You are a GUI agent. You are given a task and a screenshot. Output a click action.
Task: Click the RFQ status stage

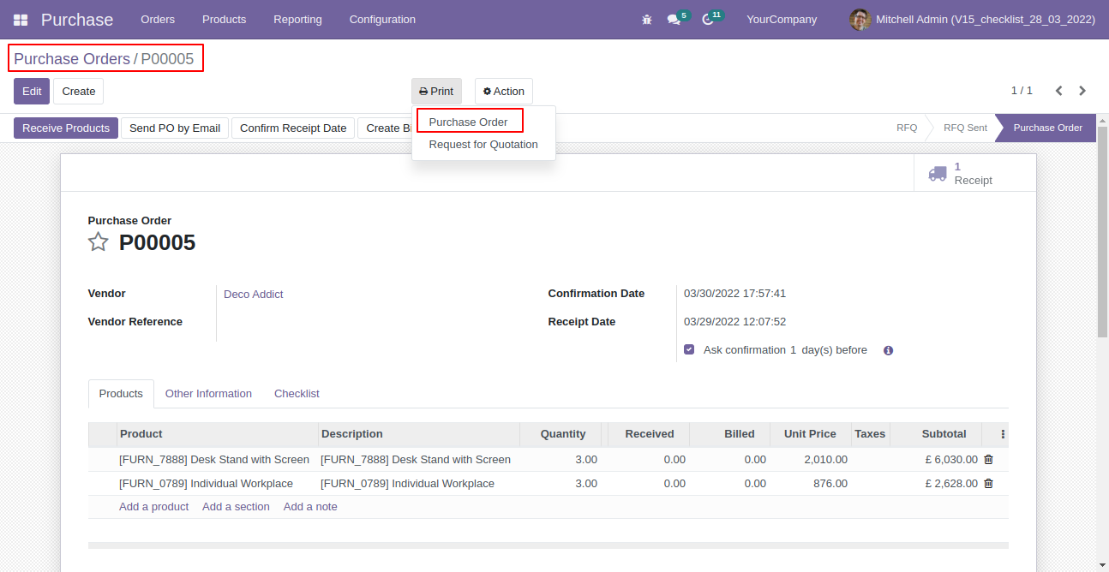907,128
